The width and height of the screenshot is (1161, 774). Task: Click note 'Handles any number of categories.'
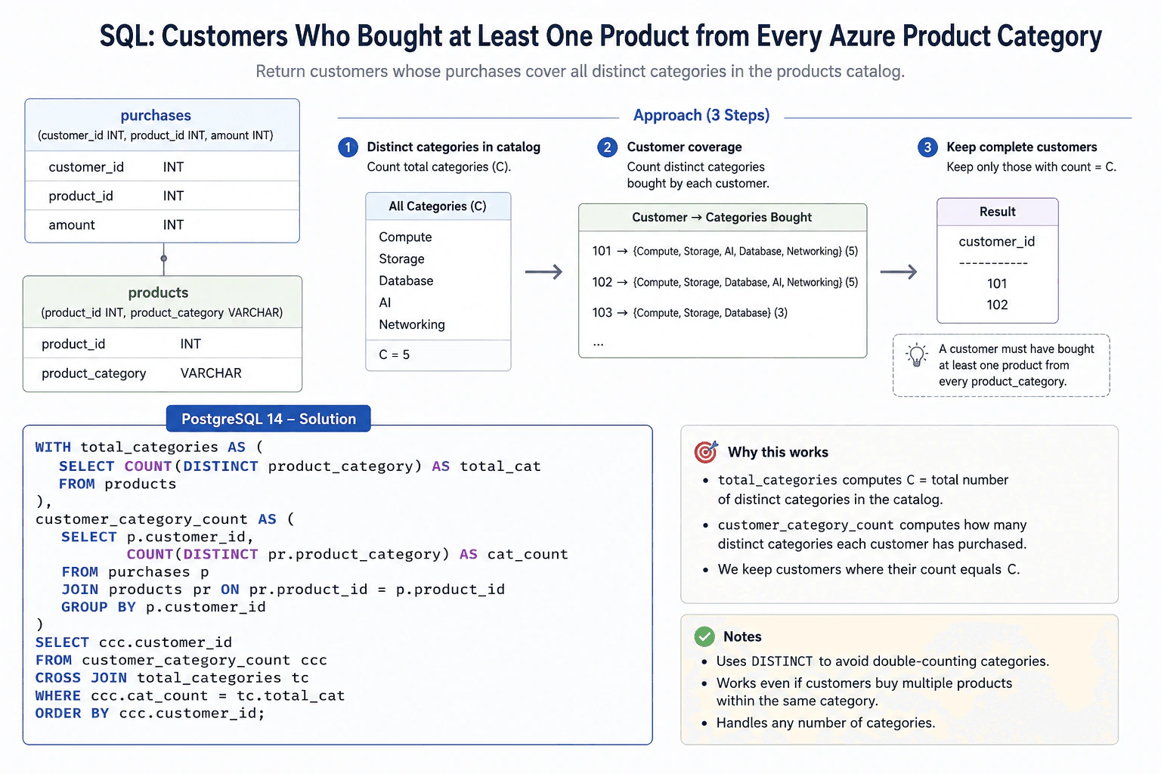point(825,723)
